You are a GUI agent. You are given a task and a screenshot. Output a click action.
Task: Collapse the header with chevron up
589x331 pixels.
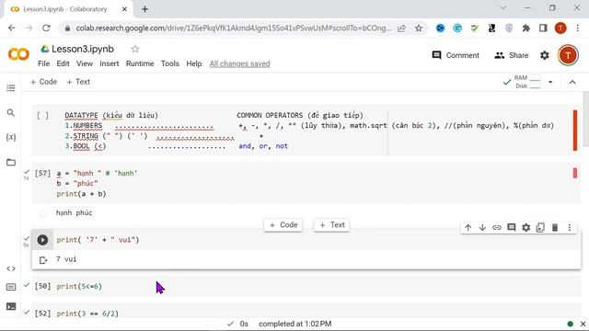coord(572,82)
